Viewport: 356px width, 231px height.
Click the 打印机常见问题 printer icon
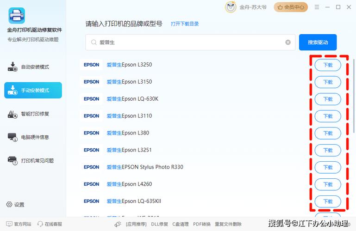(x=12, y=161)
